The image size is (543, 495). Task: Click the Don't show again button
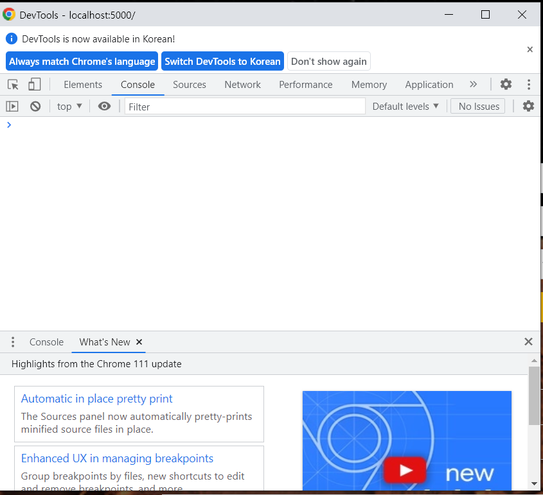point(328,61)
